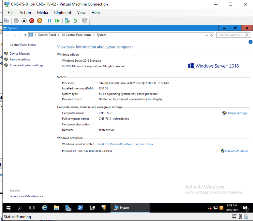Click the lock status bar icon

246,216
